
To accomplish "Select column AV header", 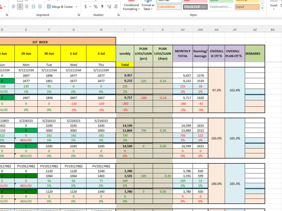I will (x=183, y=30).
